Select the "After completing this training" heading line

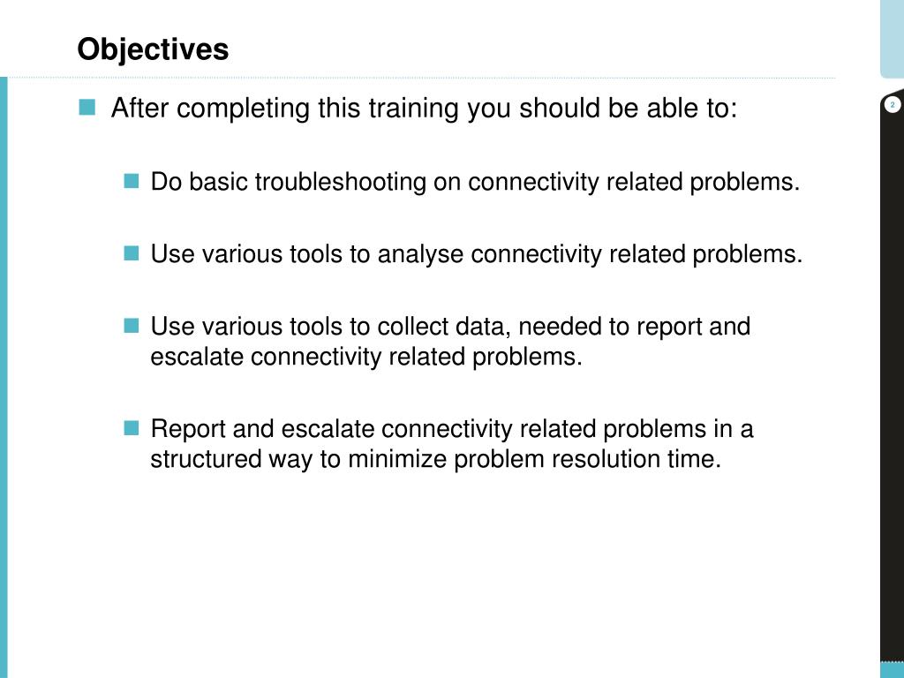(x=424, y=109)
